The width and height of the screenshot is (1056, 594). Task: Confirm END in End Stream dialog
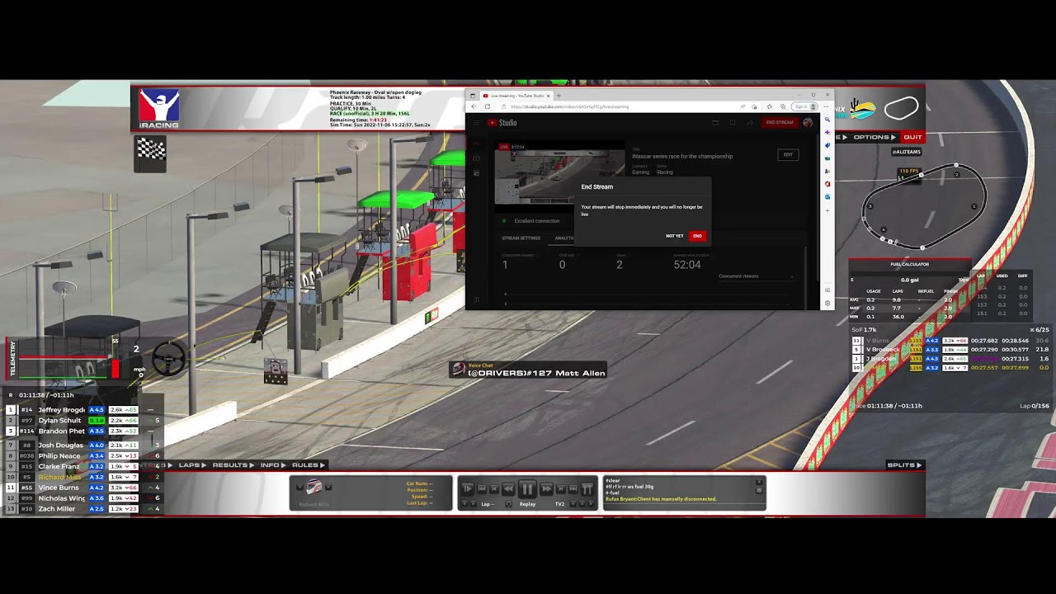click(x=697, y=236)
